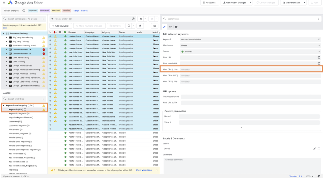Open filter help question mark icon
The image size is (326, 182).
click(x=133, y=19)
